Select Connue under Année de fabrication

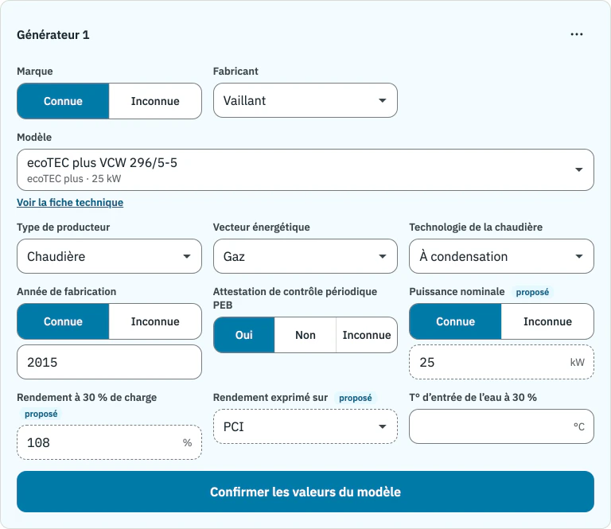pos(63,321)
